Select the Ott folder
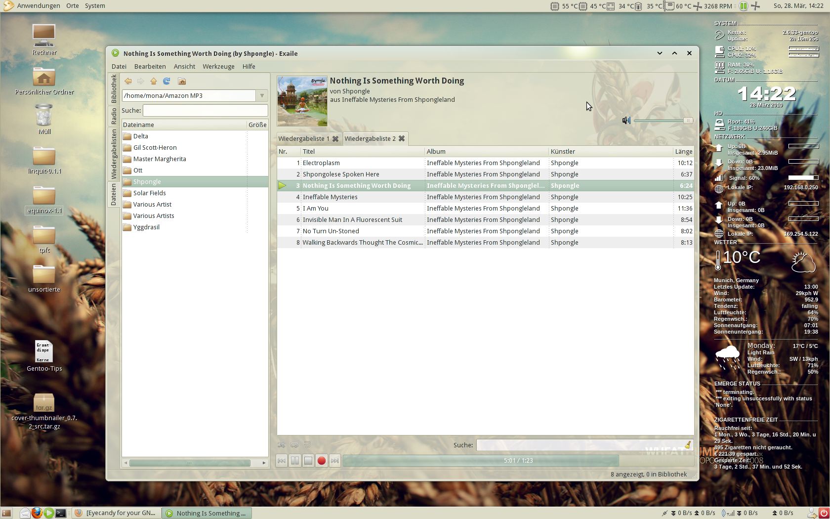This screenshot has width=830, height=519. pos(195,170)
